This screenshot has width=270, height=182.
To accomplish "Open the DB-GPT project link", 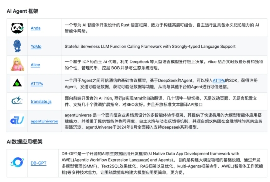I will (x=38, y=163).
